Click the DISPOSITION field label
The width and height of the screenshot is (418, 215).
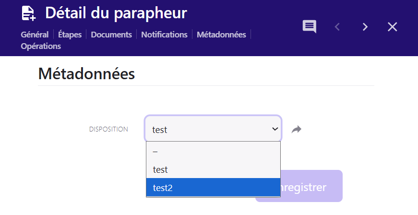coord(108,129)
